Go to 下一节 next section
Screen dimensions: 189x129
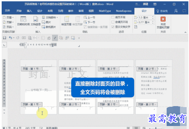click(x=89, y=22)
